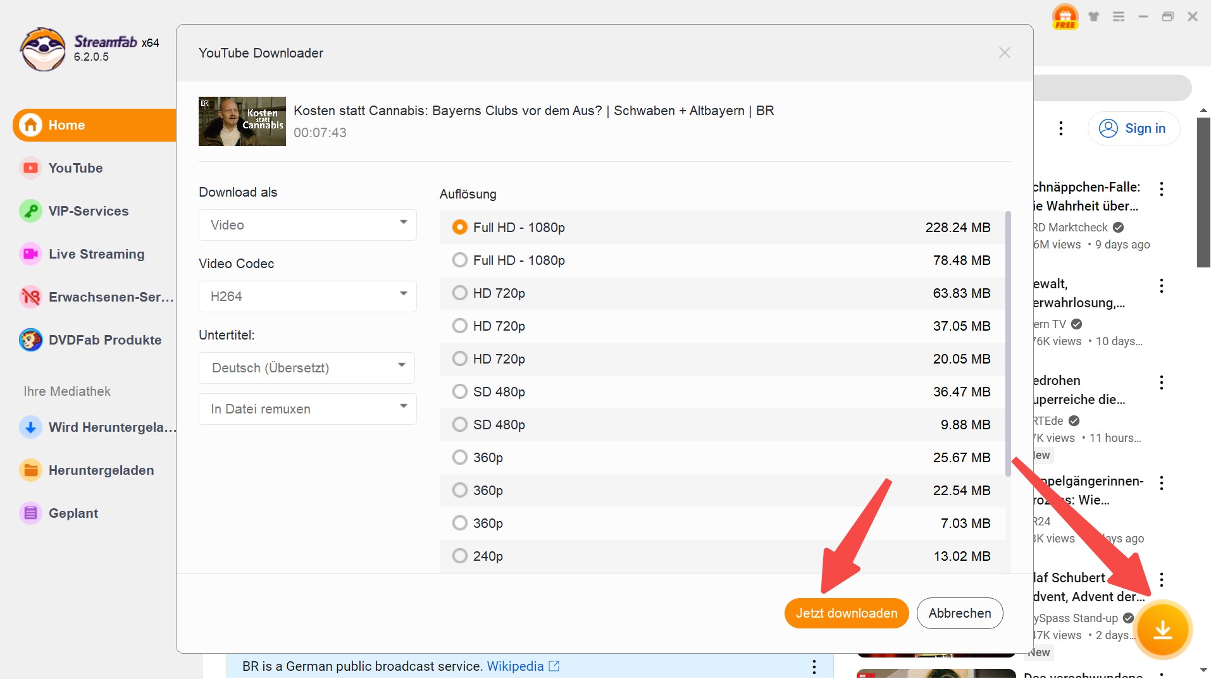The image size is (1211, 679).
Task: Open options for RTEde video
Action: [1162, 382]
